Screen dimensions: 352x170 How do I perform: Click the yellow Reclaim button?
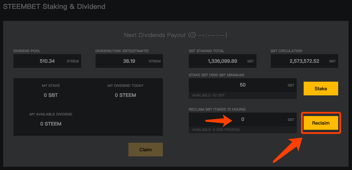(321, 123)
